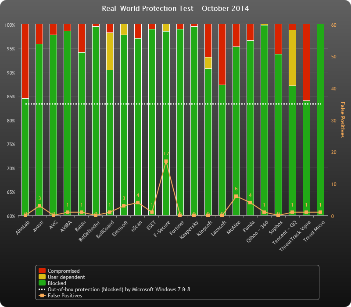Select the 'User dependent' legend label
Screen dimensions: 351x307
(x=66, y=277)
